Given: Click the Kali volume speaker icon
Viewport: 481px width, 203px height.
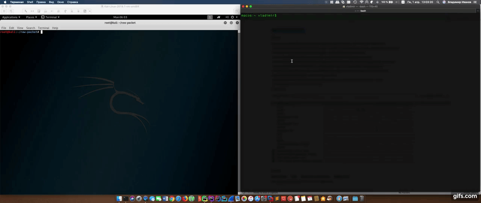Looking at the screenshot, I should (x=227, y=17).
